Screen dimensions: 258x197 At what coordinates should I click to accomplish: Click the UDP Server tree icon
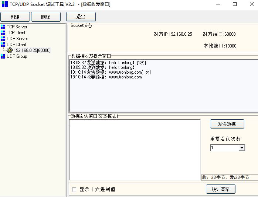[3, 39]
